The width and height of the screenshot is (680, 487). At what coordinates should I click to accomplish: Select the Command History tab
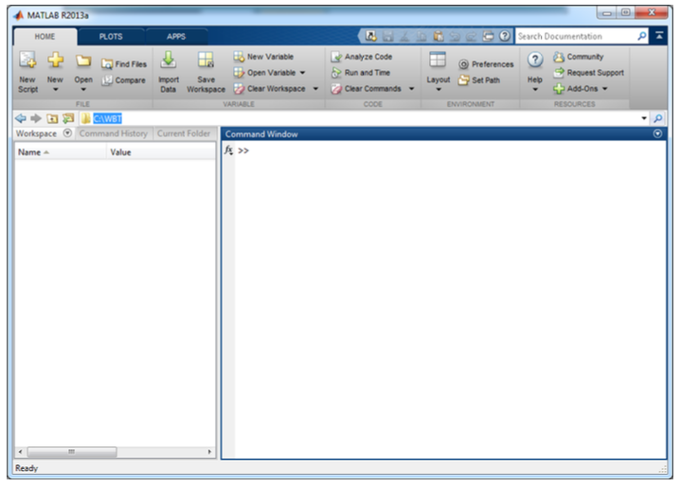114,133
